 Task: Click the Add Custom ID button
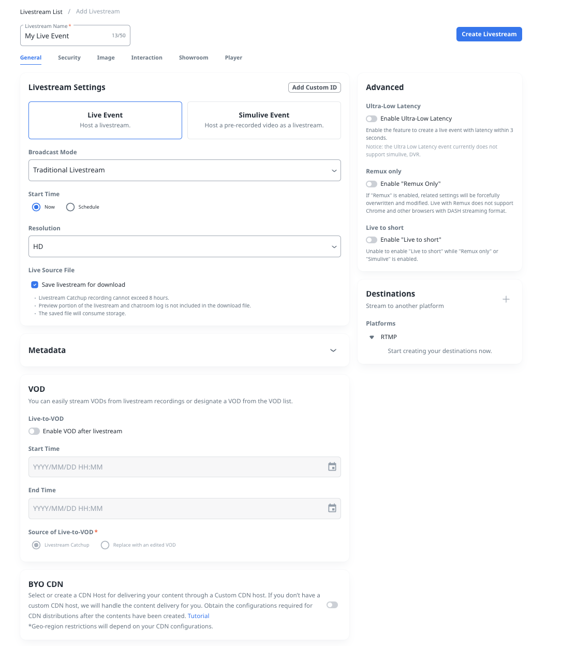point(314,87)
